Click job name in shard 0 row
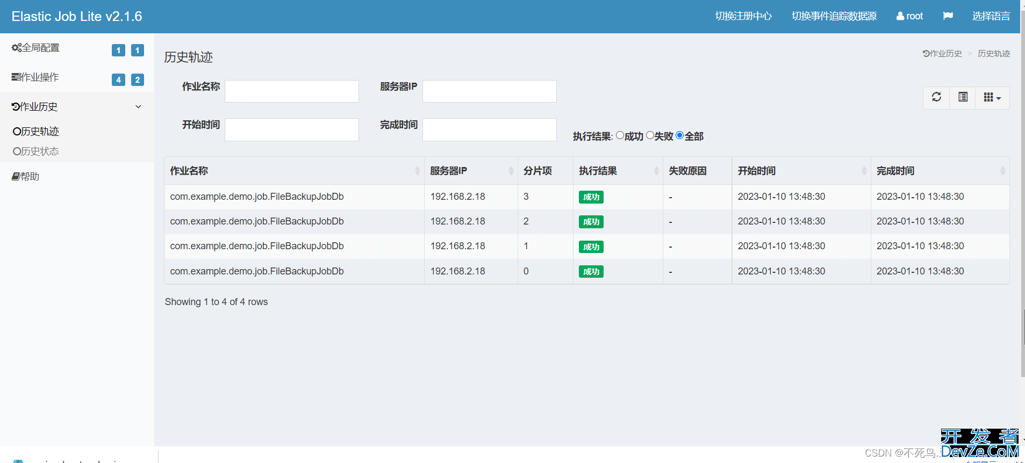The width and height of the screenshot is (1025, 463). (x=257, y=271)
